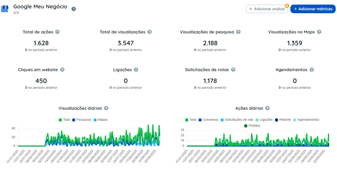This screenshot has height=172, width=337.
Task: Show help for Visualizações diárias chart
Action: pyautogui.click(x=106, y=108)
